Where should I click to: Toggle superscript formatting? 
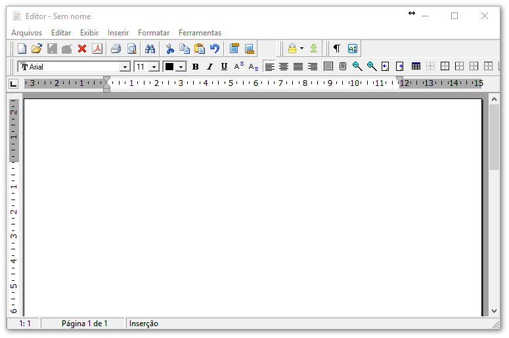click(238, 66)
